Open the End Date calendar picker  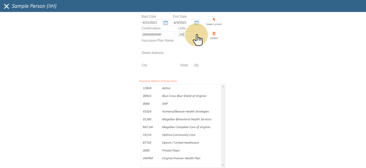click(x=197, y=23)
